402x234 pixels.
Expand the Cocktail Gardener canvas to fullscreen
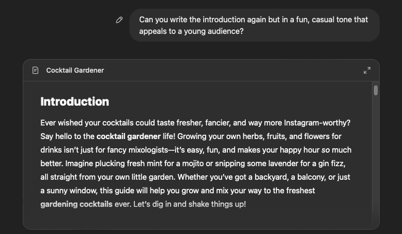point(367,70)
